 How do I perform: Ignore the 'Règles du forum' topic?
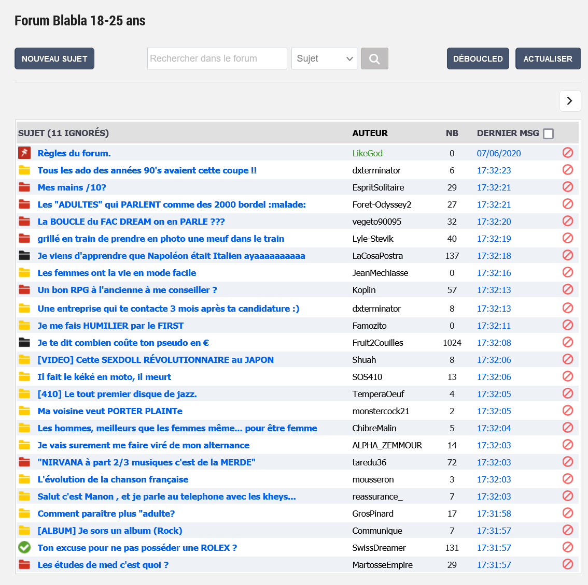pyautogui.click(x=567, y=152)
